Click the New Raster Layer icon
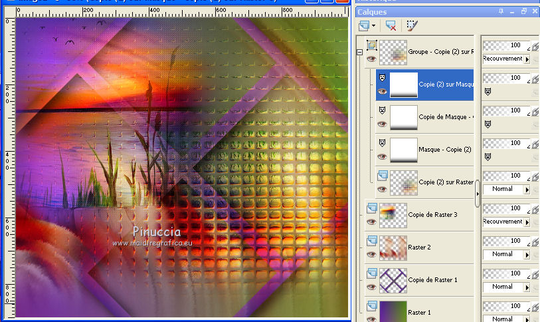 click(363, 26)
